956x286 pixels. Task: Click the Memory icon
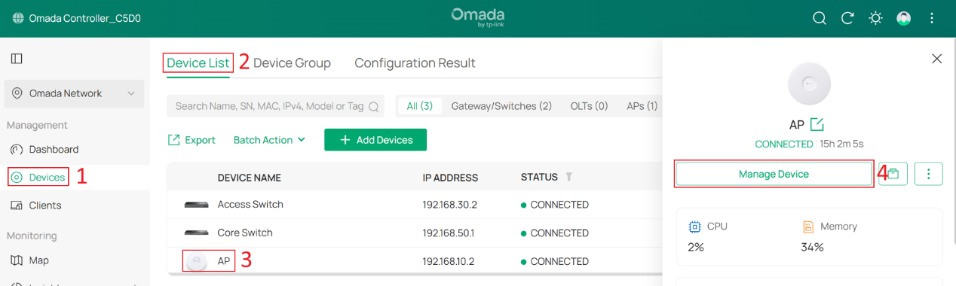coord(807,227)
